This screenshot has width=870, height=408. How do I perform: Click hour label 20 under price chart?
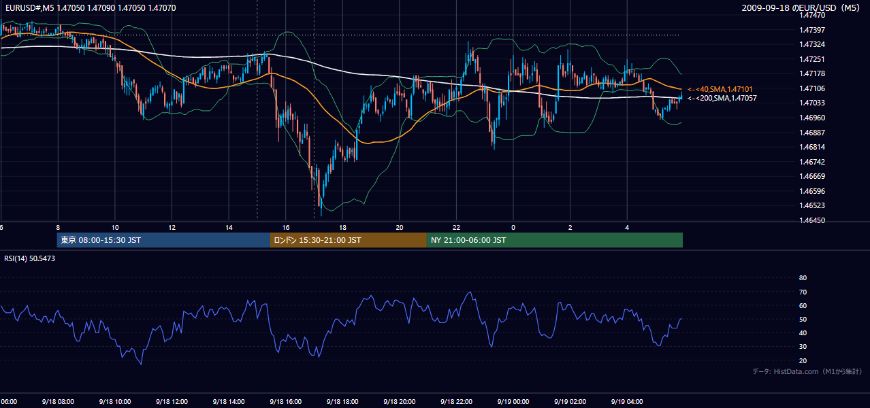400,228
